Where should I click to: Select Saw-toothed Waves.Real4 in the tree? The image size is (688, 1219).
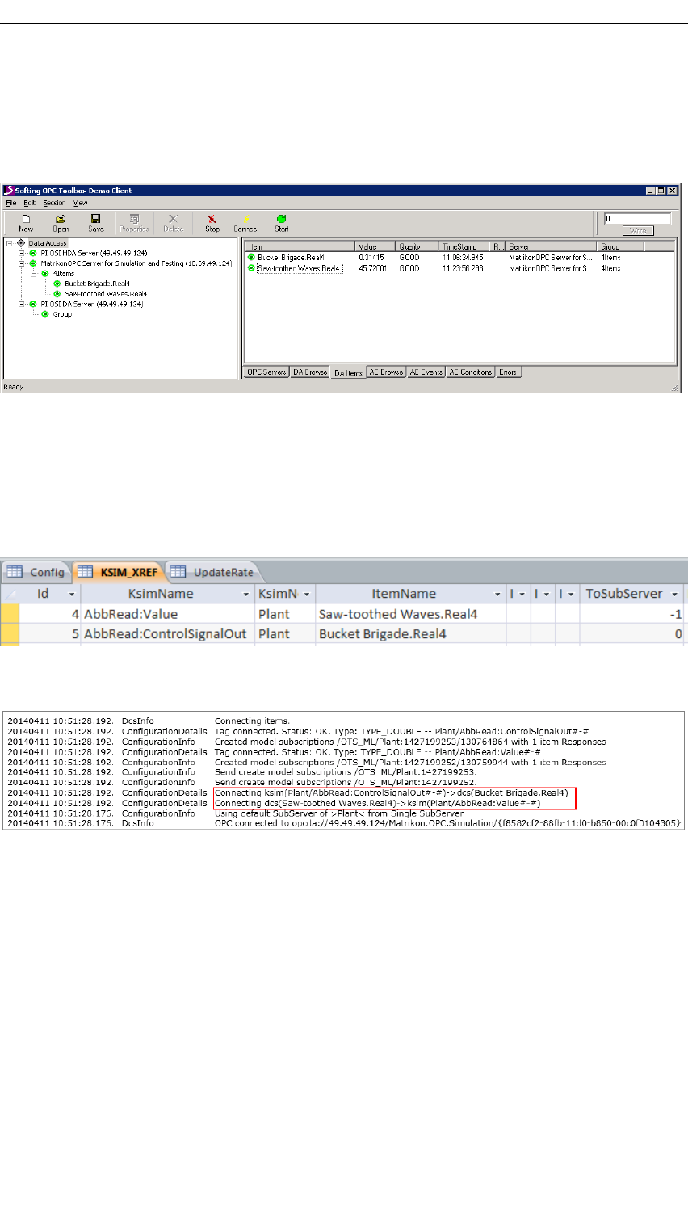(106, 294)
